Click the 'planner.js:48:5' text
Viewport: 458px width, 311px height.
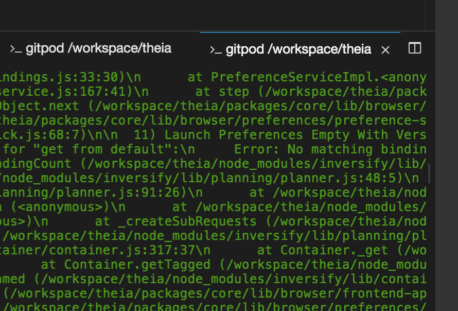[338, 178]
